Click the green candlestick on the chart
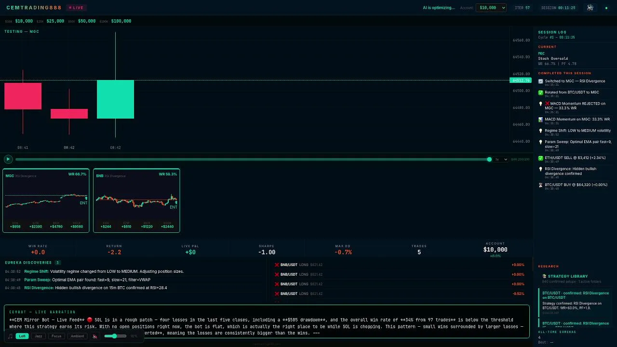617x347 pixels. tap(115, 99)
